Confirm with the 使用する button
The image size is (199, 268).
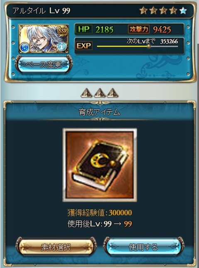pyautogui.click(x=143, y=247)
